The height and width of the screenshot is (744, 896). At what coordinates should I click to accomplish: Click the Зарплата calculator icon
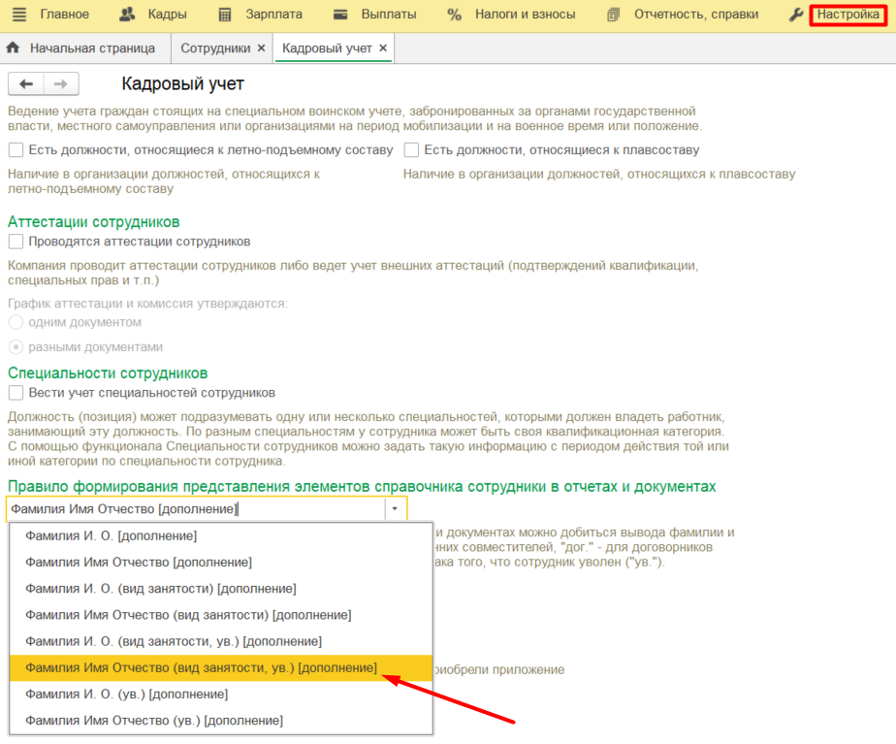225,15
